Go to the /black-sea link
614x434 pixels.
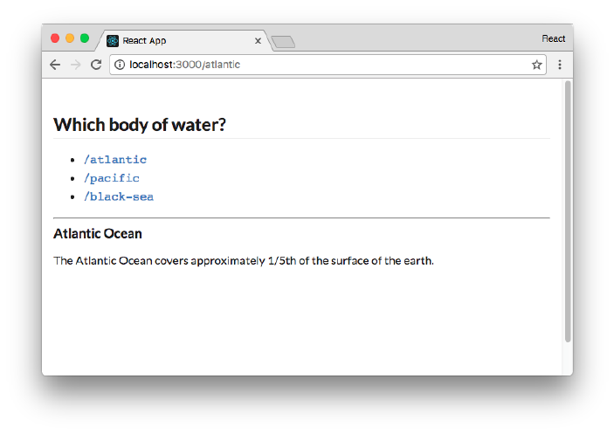pos(119,196)
